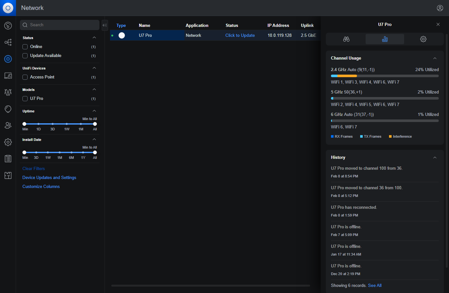Open the gear settings tab in U7 Pro panel
This screenshot has width=449, height=293.
click(423, 39)
